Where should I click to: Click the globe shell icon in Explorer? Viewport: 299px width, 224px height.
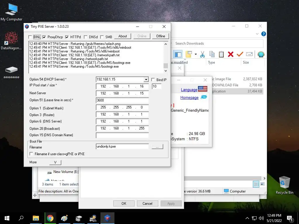[261, 54]
